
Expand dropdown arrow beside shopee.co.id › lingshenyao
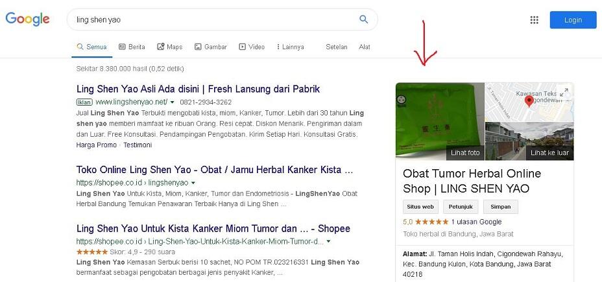click(x=193, y=183)
